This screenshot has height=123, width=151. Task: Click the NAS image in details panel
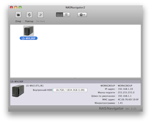point(18,91)
